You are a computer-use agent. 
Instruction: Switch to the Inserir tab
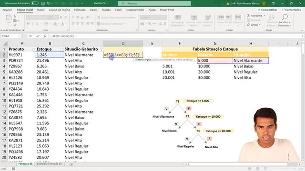(x=41, y=9)
